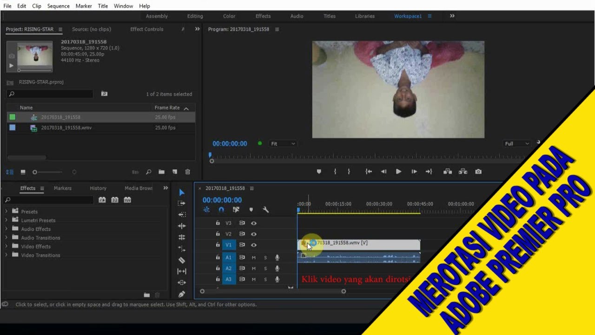Switch Project panel to List View
595x335 pixels.
click(10, 172)
